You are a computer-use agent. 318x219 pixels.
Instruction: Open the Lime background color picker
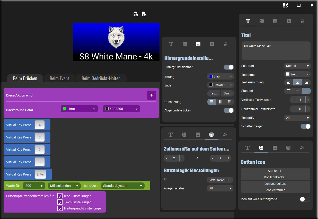click(79, 109)
